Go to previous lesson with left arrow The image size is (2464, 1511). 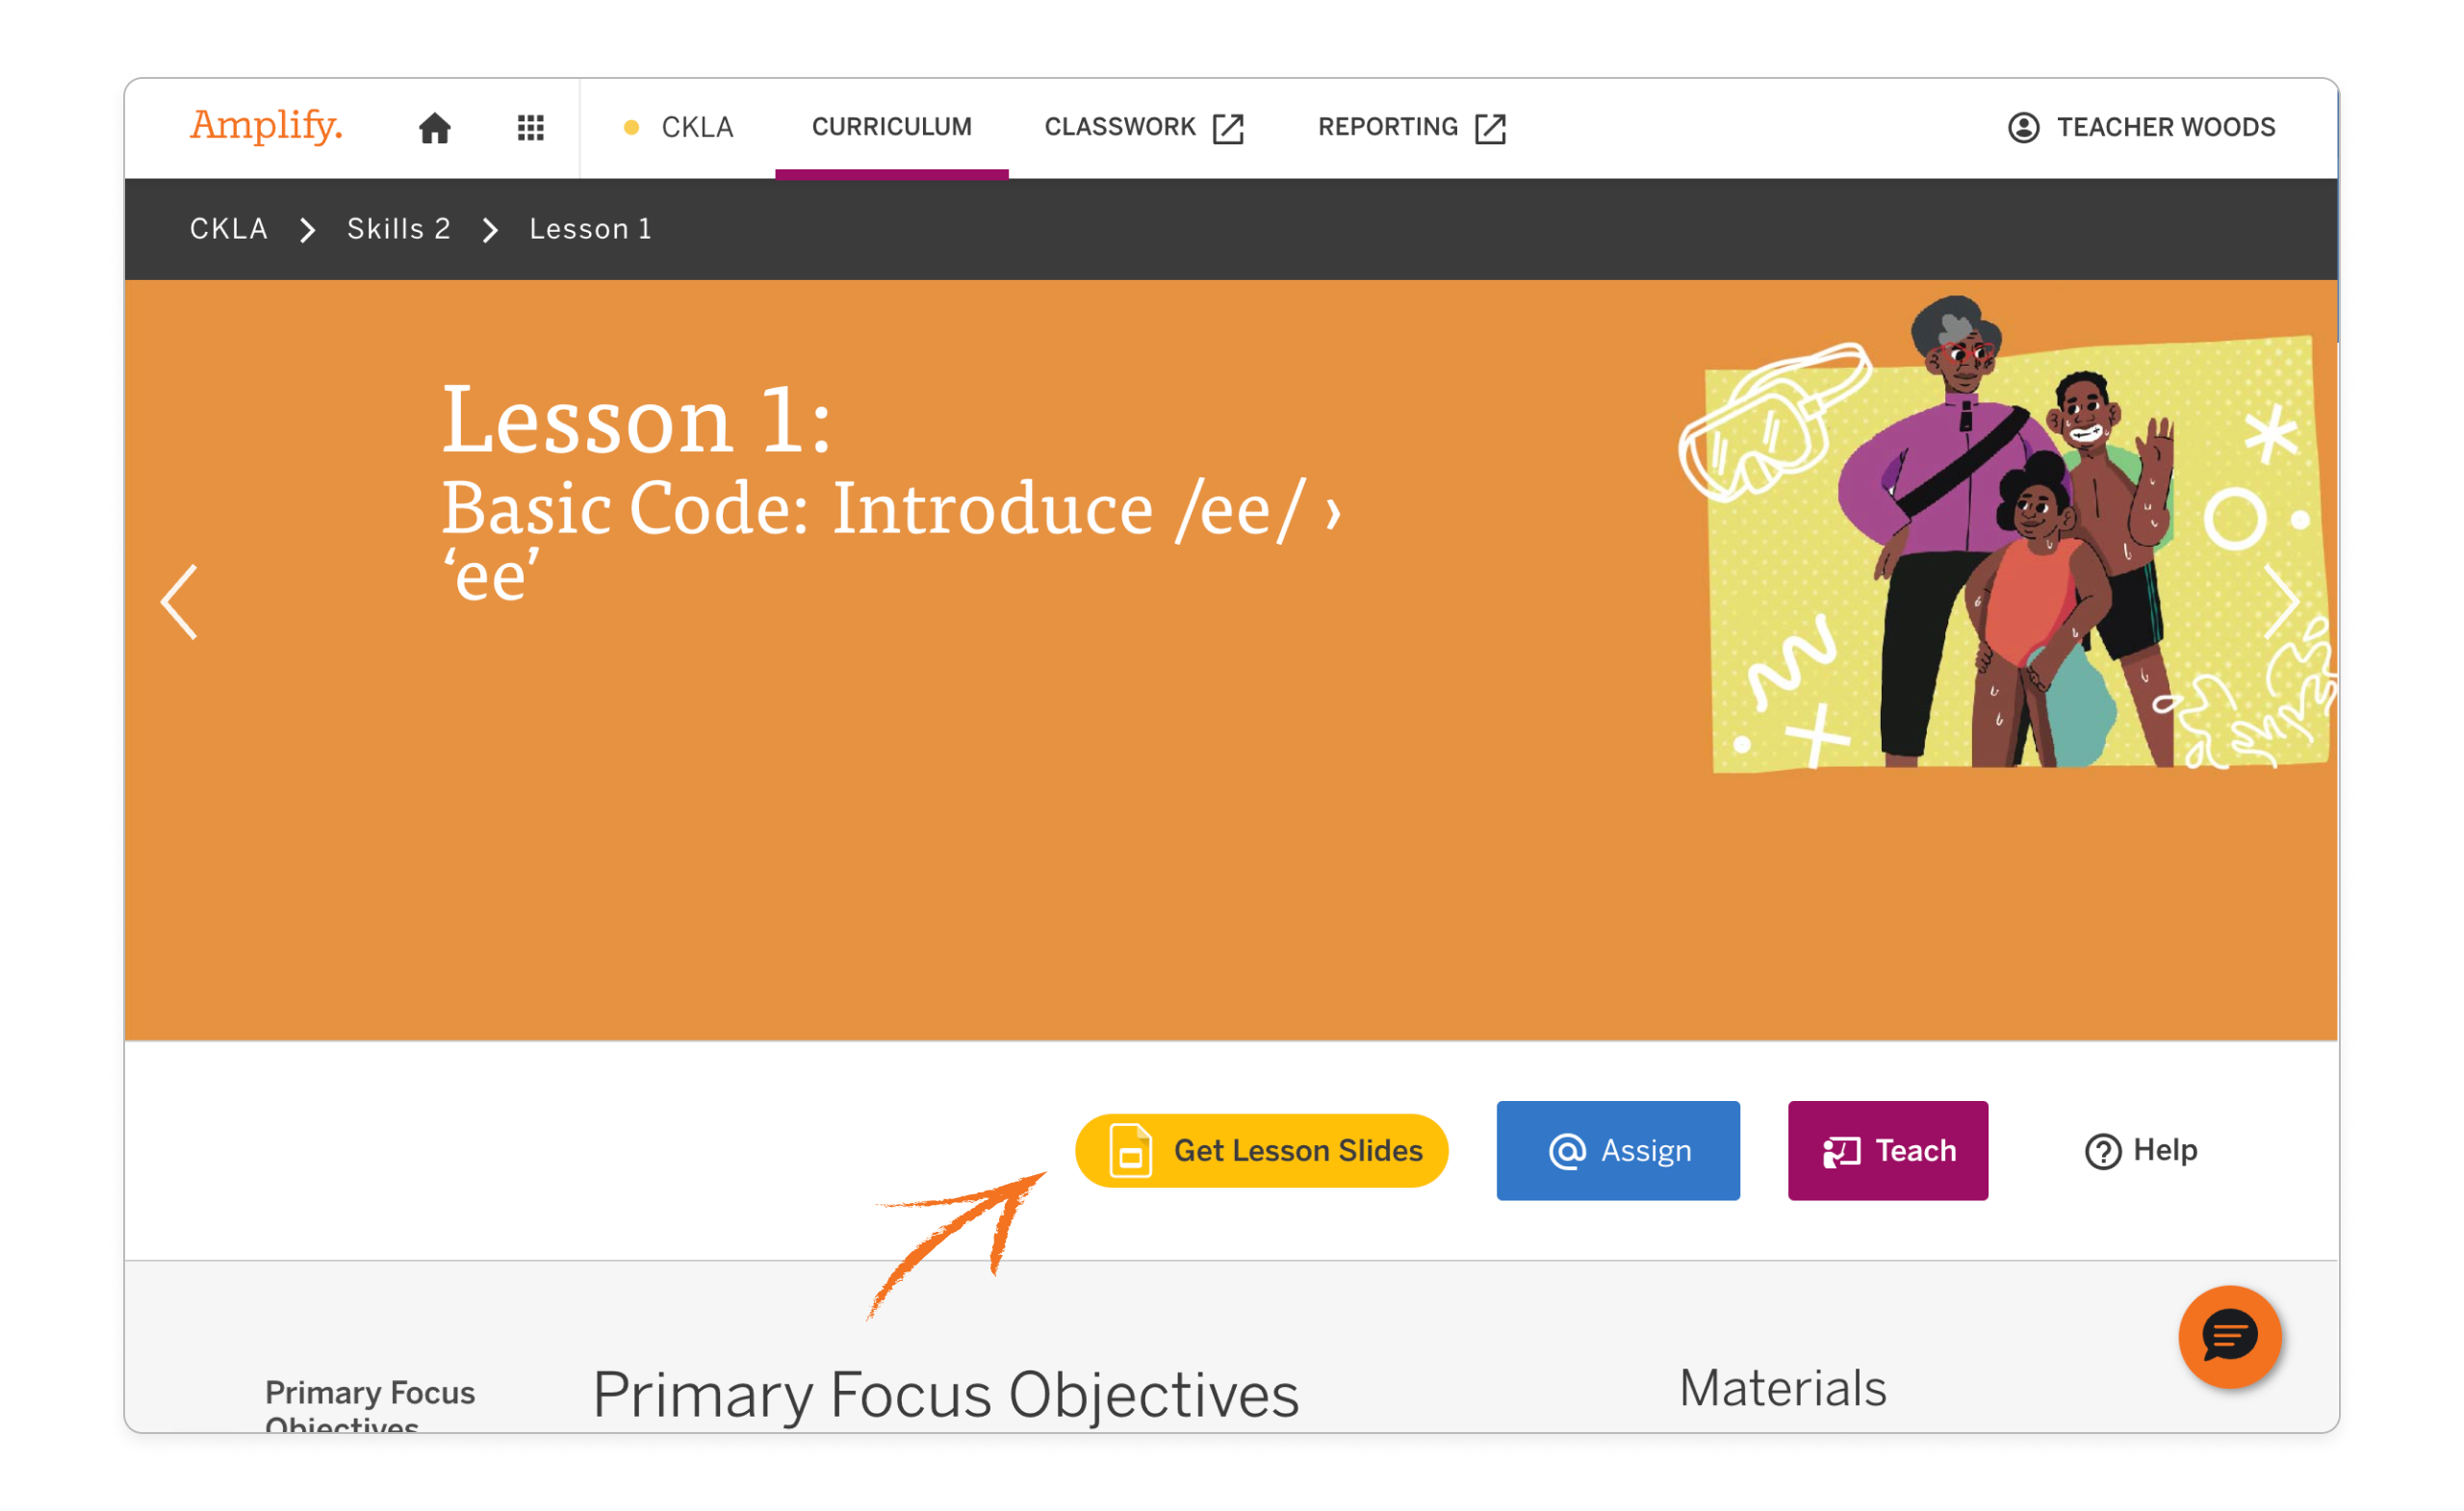click(x=180, y=602)
